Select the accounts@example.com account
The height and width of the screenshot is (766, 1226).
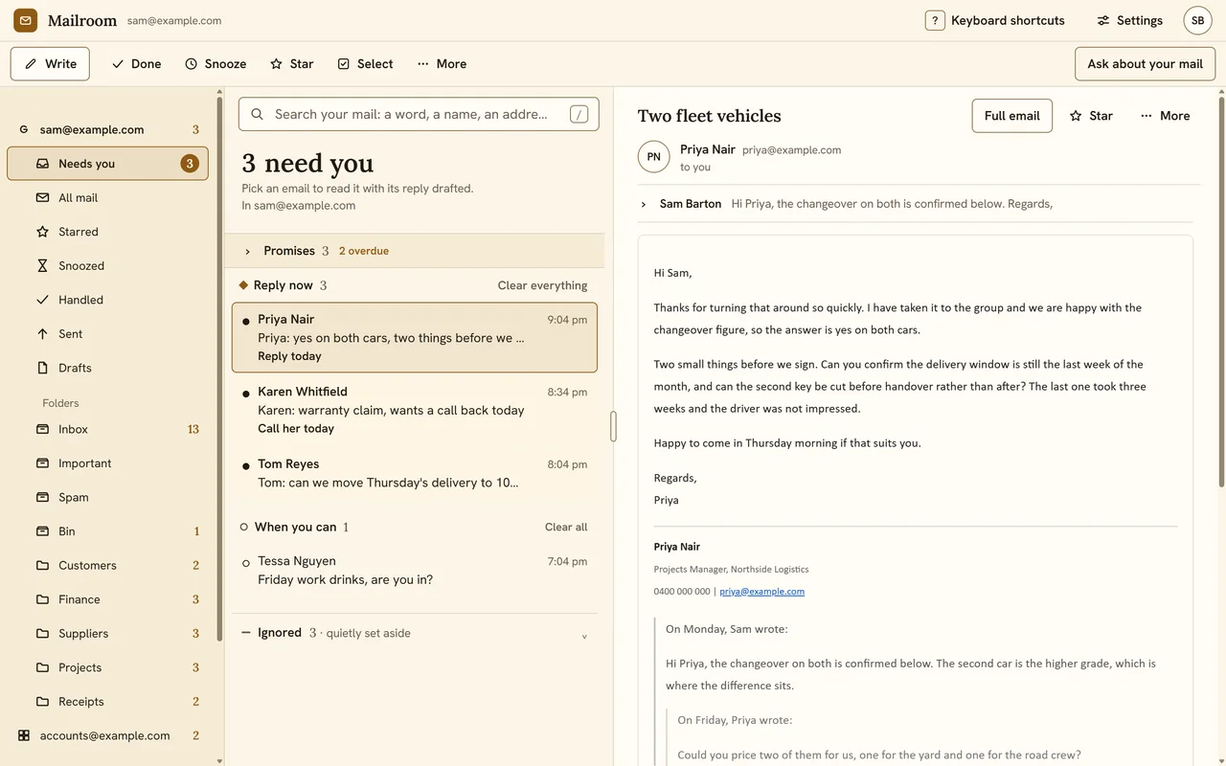pos(107,735)
